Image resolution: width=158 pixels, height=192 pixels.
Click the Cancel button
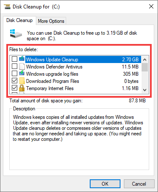tap(139, 184)
